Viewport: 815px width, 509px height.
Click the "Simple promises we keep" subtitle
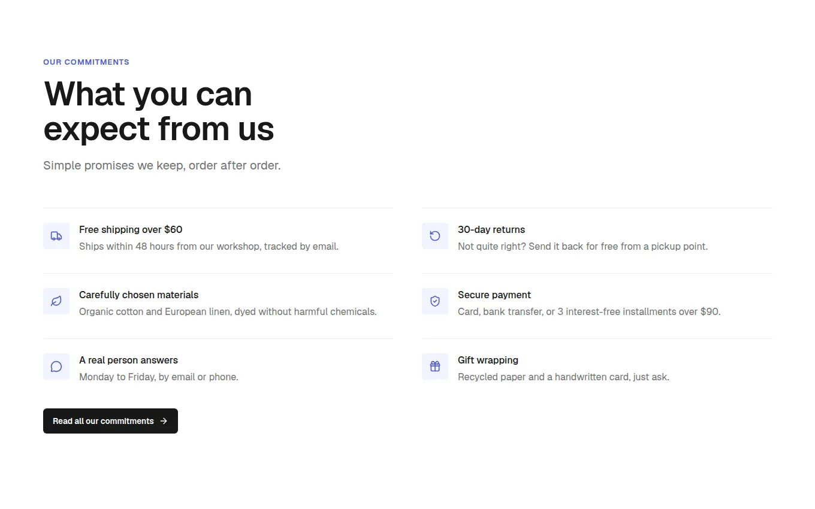point(162,165)
